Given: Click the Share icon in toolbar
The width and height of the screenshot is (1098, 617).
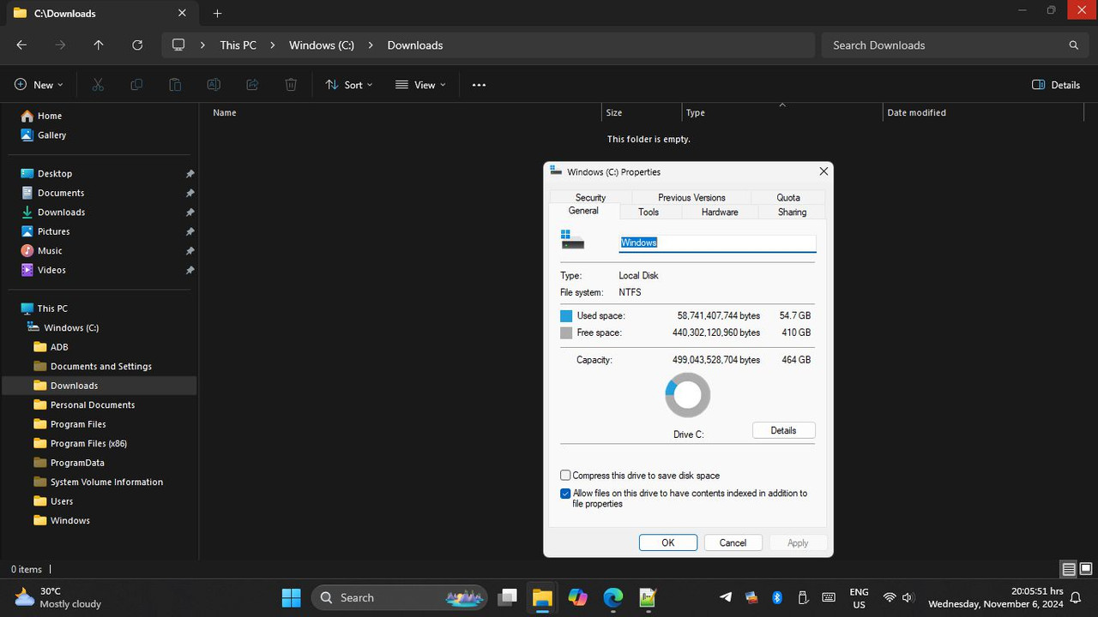Looking at the screenshot, I should pos(252,85).
